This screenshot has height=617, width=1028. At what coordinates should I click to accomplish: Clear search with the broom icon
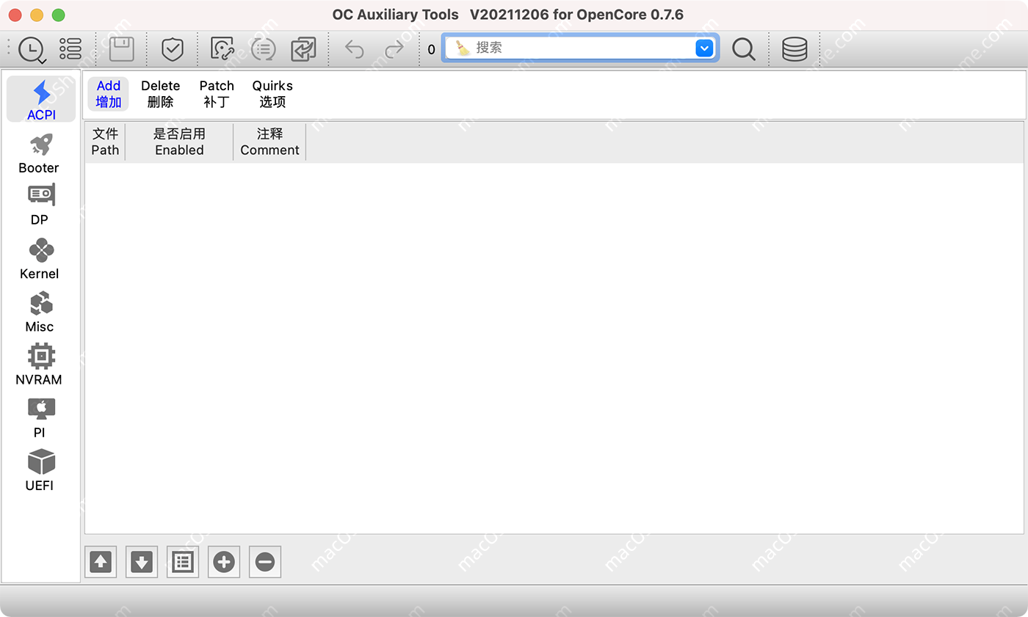pos(463,48)
